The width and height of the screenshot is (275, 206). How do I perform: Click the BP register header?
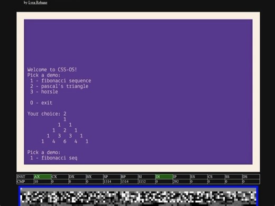[129, 176]
